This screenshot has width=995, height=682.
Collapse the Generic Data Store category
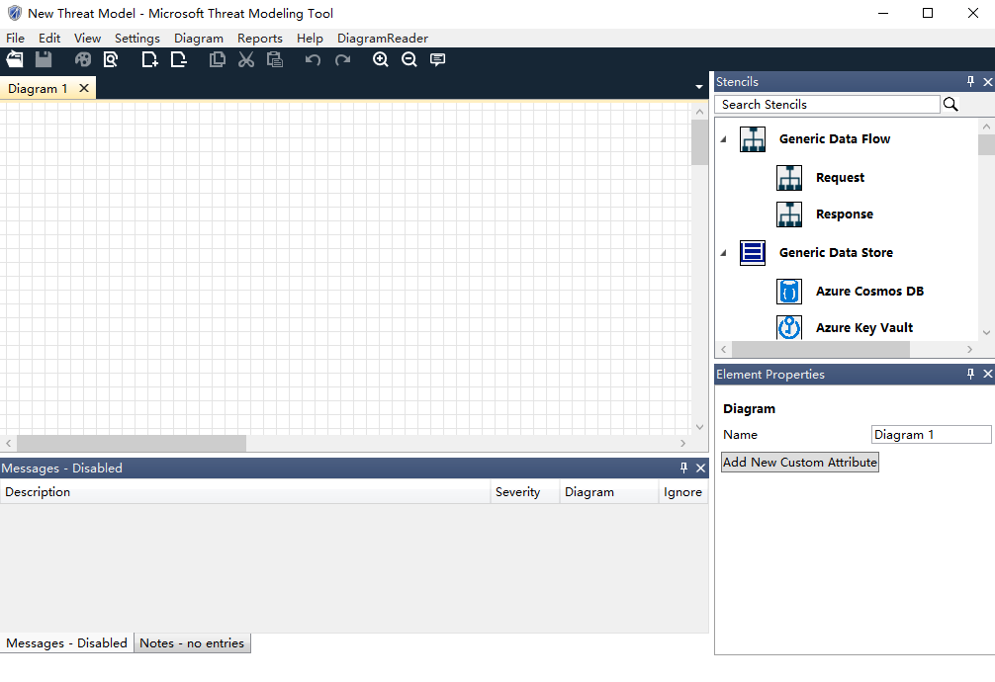723,253
